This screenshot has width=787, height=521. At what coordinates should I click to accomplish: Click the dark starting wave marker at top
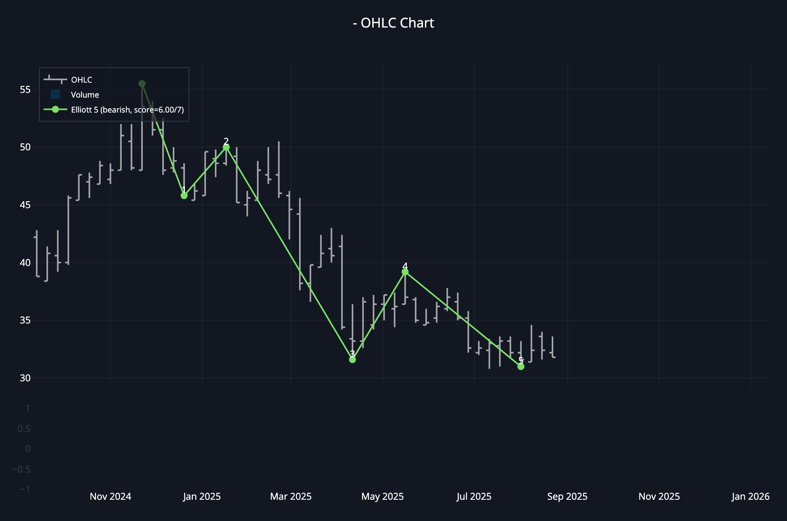[142, 84]
